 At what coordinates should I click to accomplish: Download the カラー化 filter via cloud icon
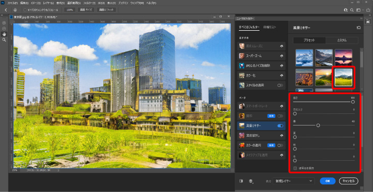click(282, 76)
